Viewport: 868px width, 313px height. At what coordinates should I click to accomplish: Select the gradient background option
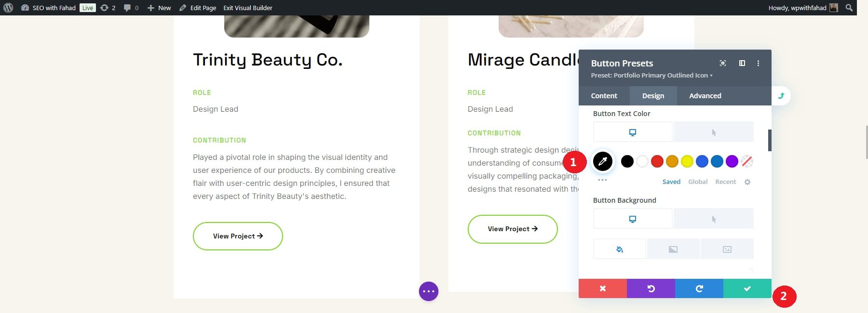tap(673, 248)
